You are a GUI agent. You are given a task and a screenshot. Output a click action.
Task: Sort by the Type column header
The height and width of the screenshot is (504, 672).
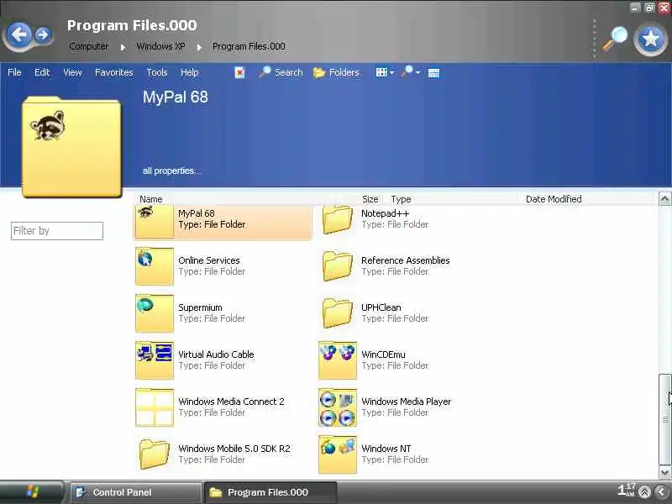401,199
